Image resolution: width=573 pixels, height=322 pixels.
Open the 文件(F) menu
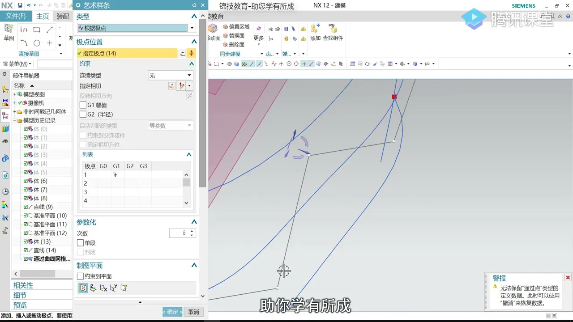click(17, 16)
